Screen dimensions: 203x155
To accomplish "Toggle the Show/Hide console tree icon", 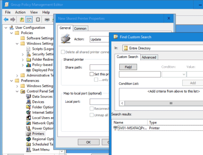I will click(x=29, y=20).
